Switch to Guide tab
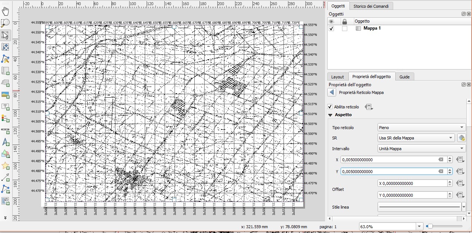 pyautogui.click(x=405, y=77)
